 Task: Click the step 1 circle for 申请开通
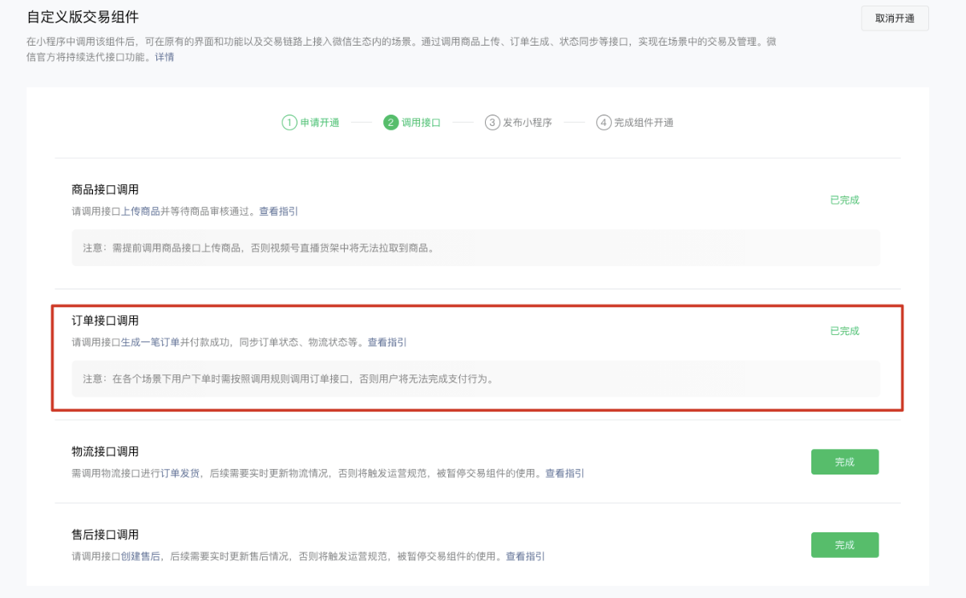(x=289, y=123)
